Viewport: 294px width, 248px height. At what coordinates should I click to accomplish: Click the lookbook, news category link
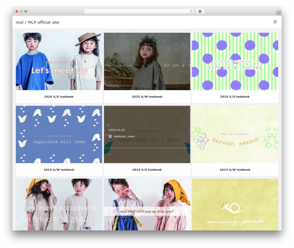pyautogui.click(x=124, y=137)
